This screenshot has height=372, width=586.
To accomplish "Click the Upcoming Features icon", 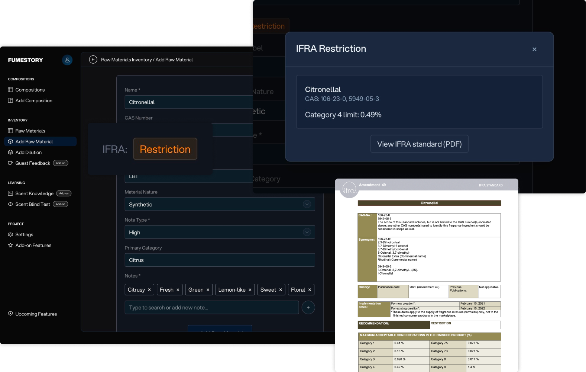I will point(10,314).
